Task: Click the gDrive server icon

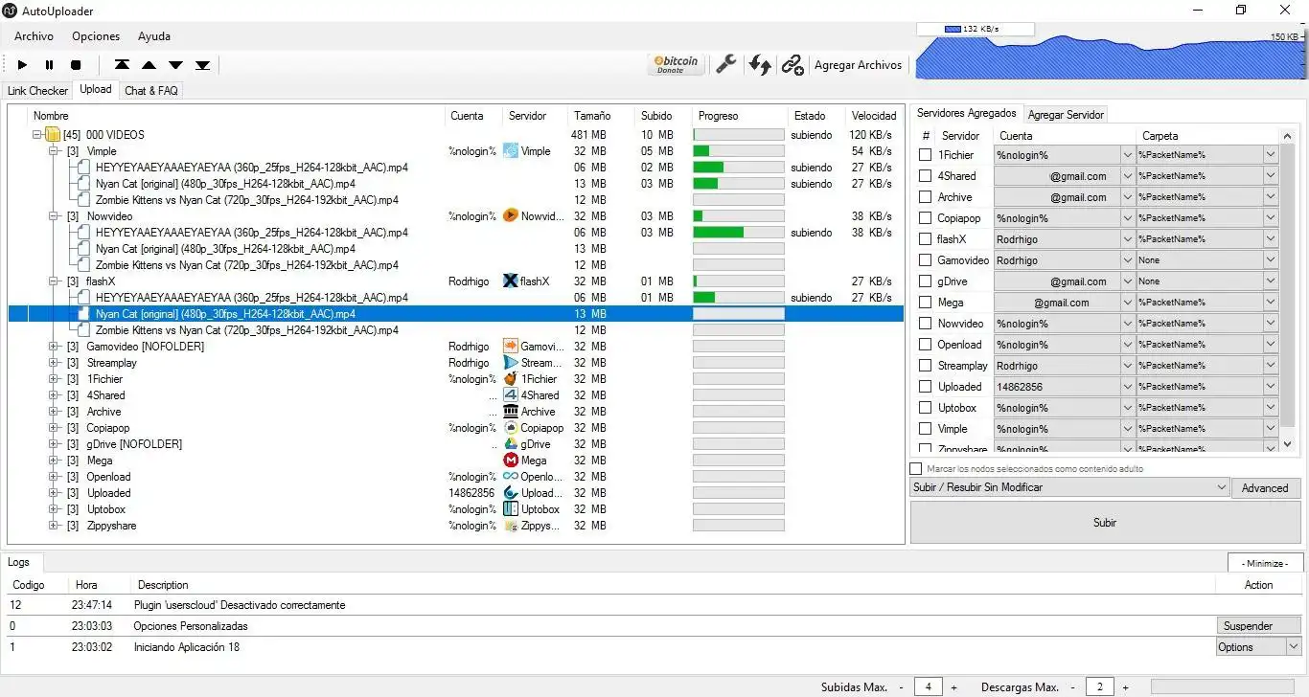Action: [511, 444]
